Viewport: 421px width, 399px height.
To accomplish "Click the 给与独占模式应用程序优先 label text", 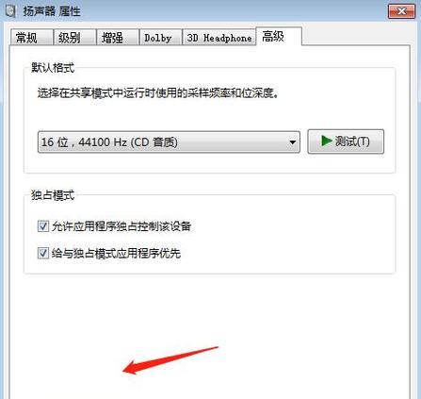I will (x=116, y=253).
